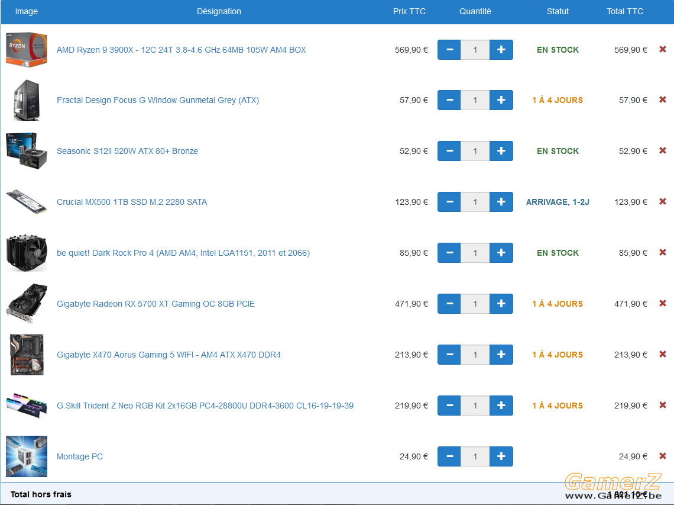Open AMD Ryzen 9 3900X product link
674x505 pixels.
pos(182,50)
